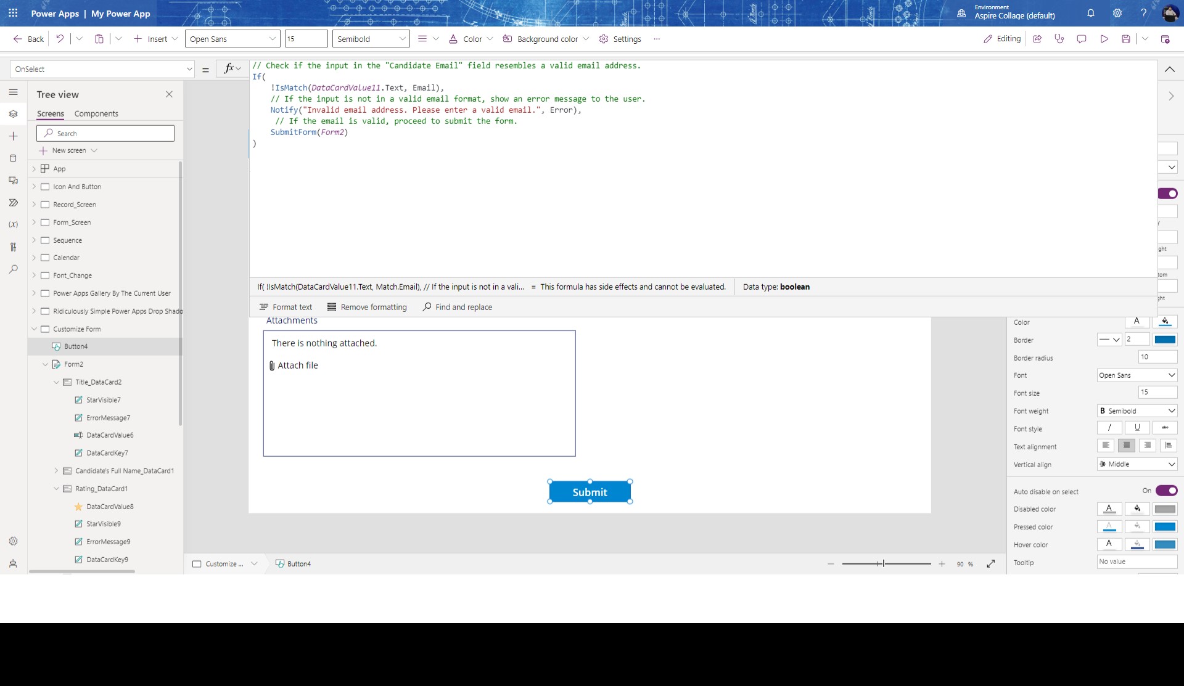1184x686 pixels.
Task: Open the Data sources panel icon
Action: [x=13, y=158]
